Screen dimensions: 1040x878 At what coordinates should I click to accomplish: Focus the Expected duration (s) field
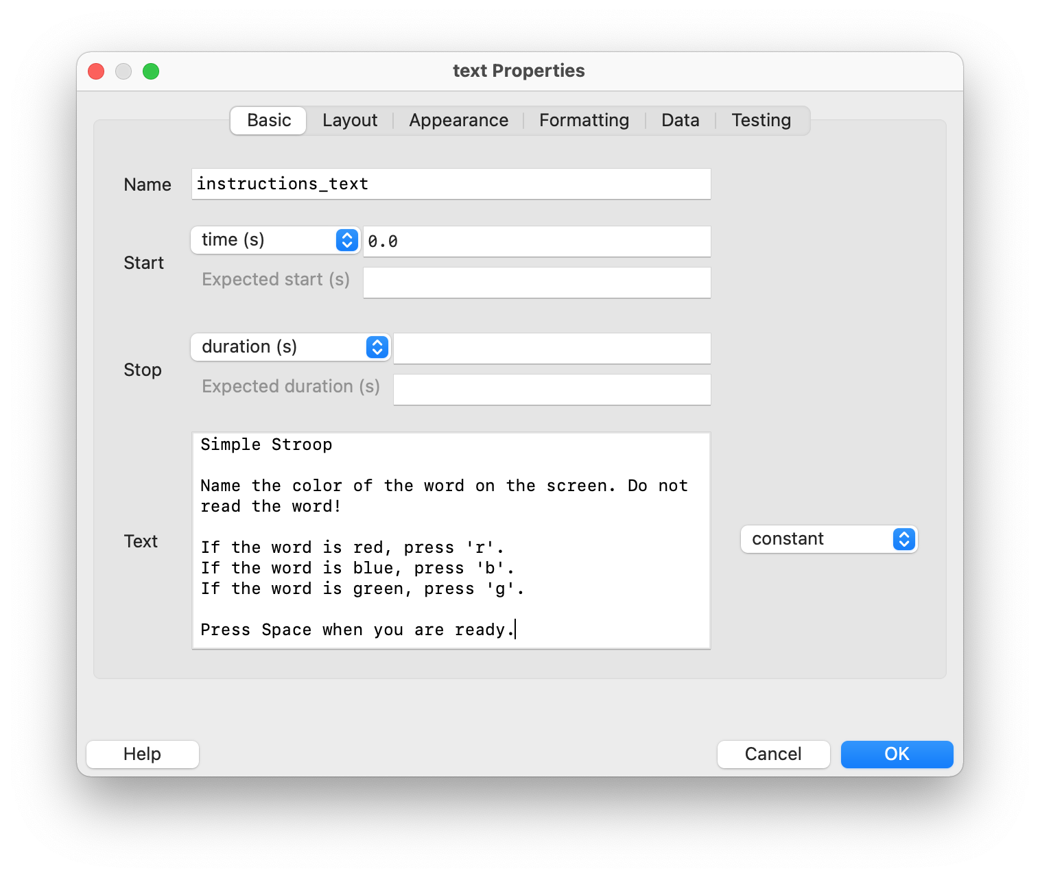(x=552, y=390)
